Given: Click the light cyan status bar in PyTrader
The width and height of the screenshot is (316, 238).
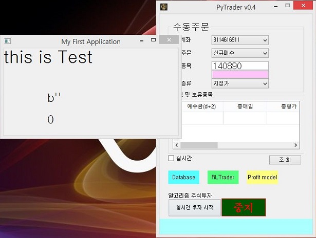Looking at the screenshot, I should pyautogui.click(x=236, y=227).
